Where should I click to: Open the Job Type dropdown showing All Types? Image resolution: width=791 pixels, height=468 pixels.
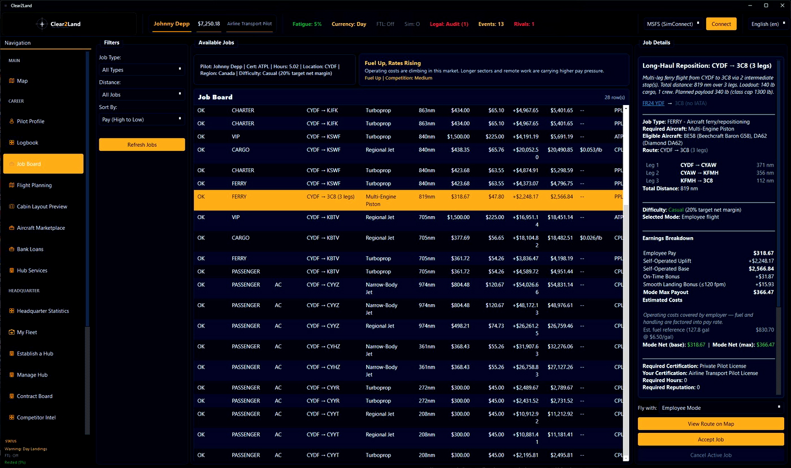(x=142, y=70)
